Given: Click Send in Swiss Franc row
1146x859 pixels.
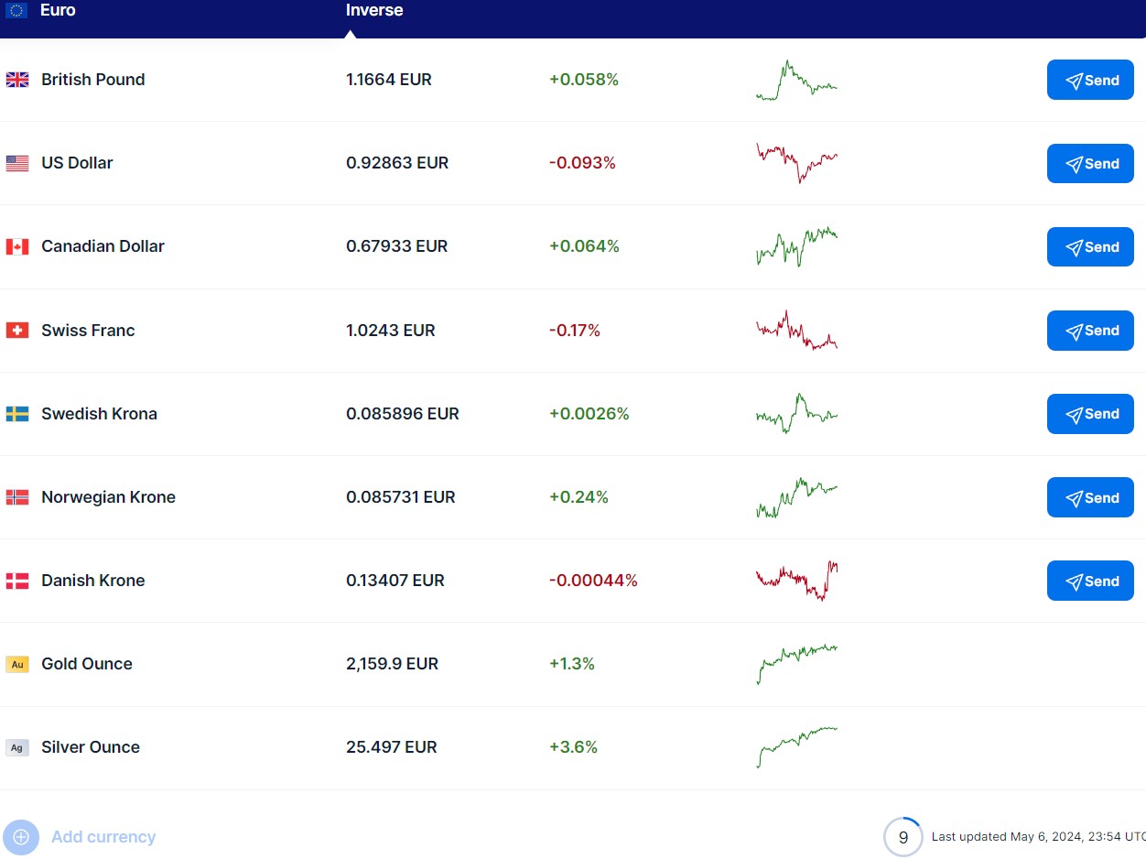Looking at the screenshot, I should tap(1090, 331).
